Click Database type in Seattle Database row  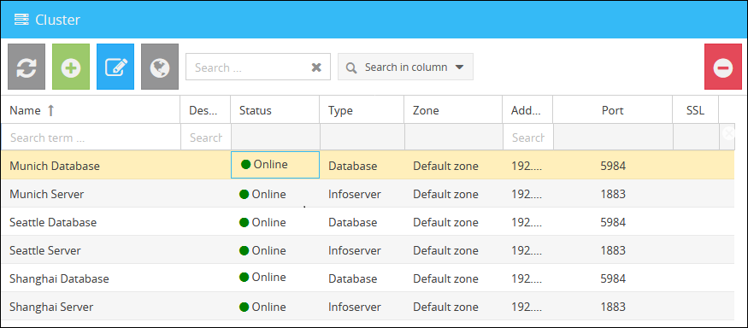tap(352, 222)
